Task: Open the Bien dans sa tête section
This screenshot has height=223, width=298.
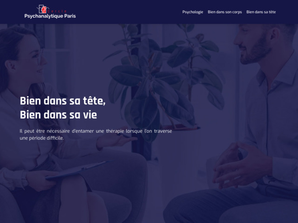Action: pyautogui.click(x=261, y=12)
